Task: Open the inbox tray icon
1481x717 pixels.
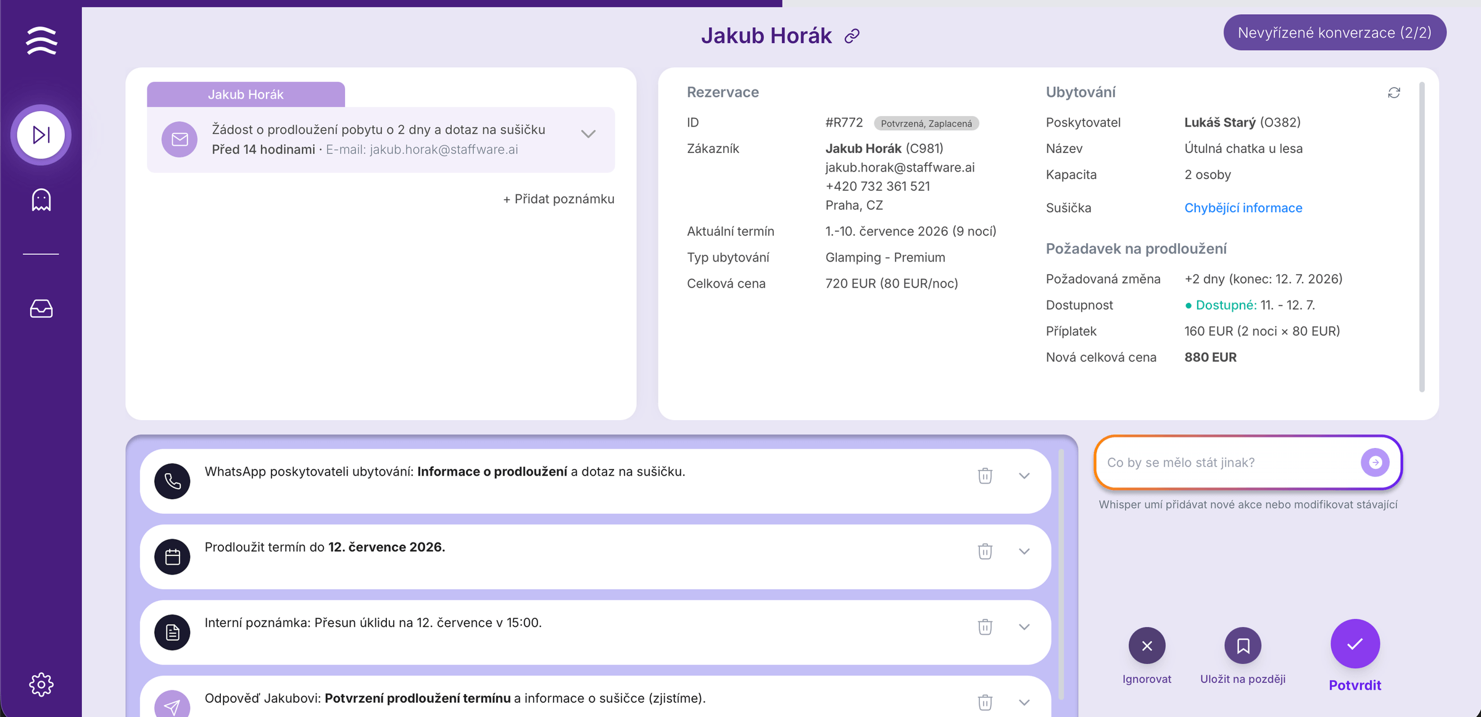Action: coord(41,309)
